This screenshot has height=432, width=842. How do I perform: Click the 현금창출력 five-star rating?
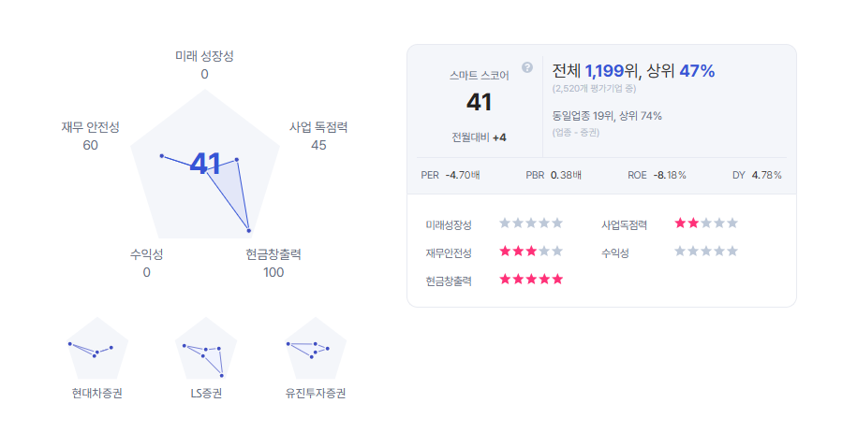(x=531, y=279)
